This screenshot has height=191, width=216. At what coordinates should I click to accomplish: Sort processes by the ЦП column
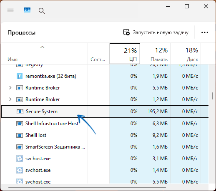pos(125,54)
